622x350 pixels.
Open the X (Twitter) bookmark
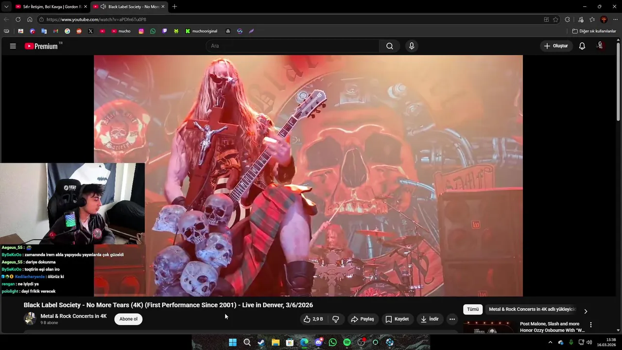click(90, 31)
